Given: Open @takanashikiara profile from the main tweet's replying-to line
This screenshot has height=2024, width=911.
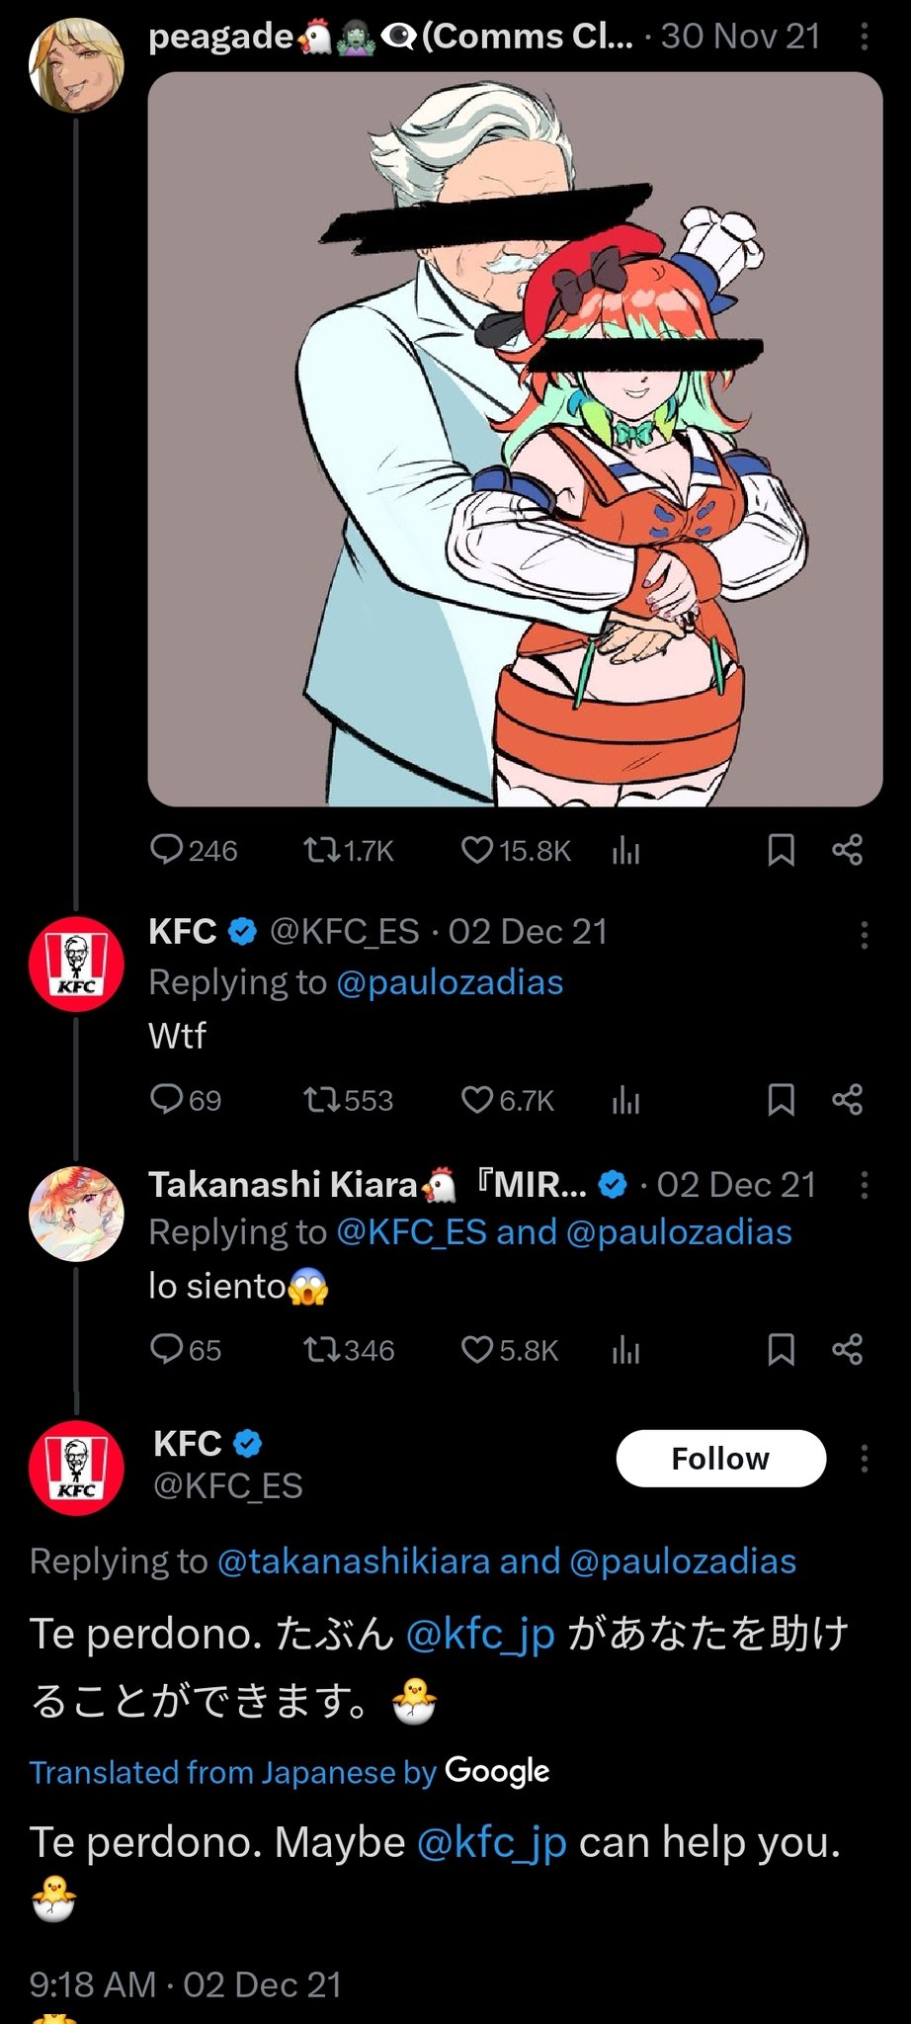Looking at the screenshot, I should (x=353, y=1560).
